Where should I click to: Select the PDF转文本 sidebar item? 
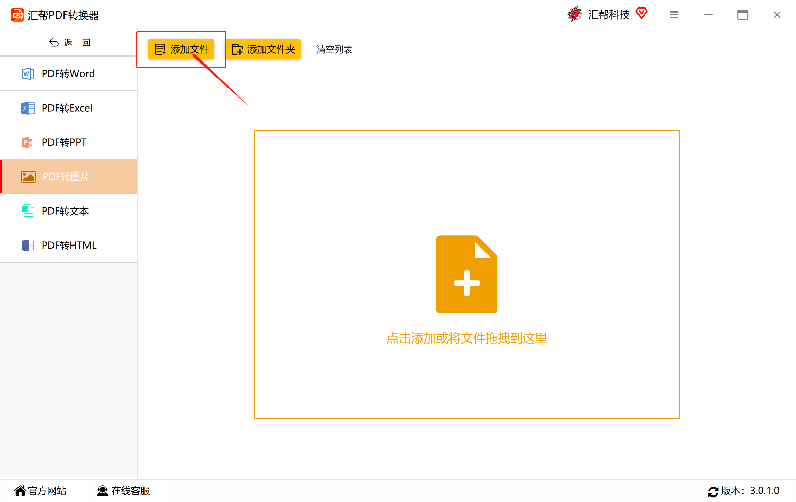(69, 211)
